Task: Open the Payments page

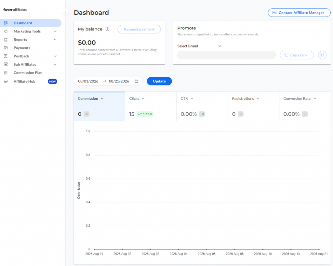Action: pyautogui.click(x=31, y=48)
